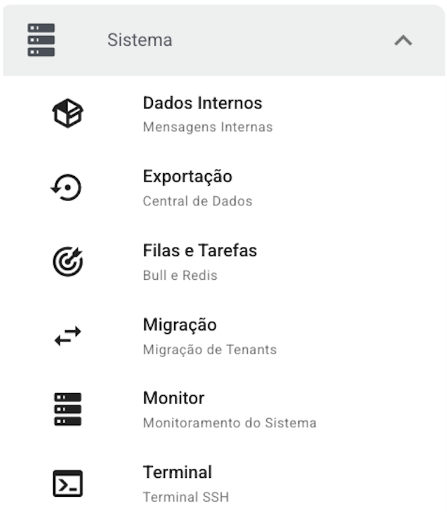Click the Filas e Tarefas target icon

click(67, 262)
